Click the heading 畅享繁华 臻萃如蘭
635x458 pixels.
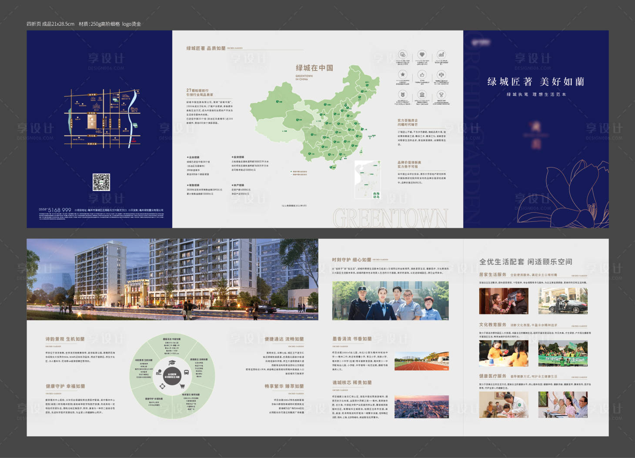click(284, 386)
